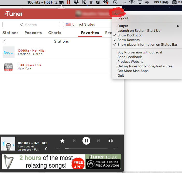Image resolution: width=182 pixels, height=173 pixels.
Task: Toggle Launch on System Start Up
Action: [147, 31]
